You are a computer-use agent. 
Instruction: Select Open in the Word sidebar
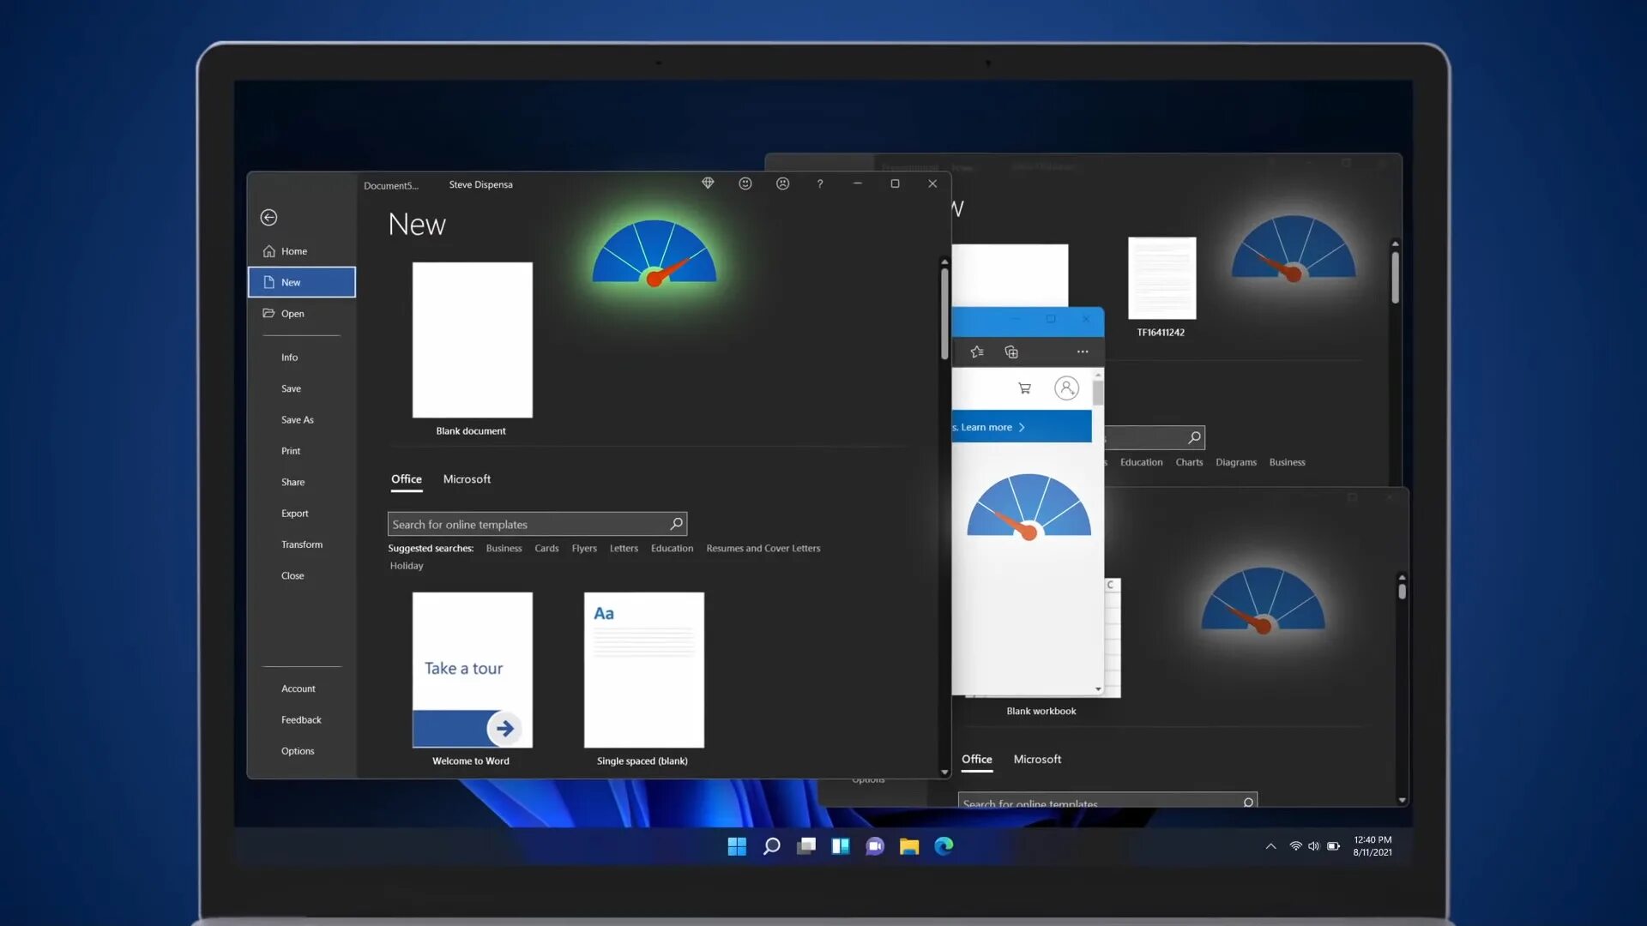coord(293,314)
